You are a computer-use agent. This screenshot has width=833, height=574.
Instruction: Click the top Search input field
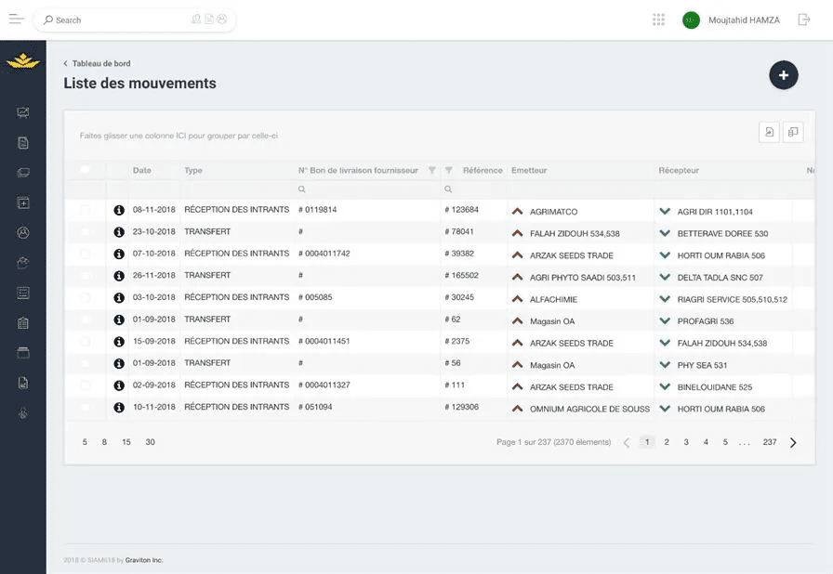coord(121,20)
